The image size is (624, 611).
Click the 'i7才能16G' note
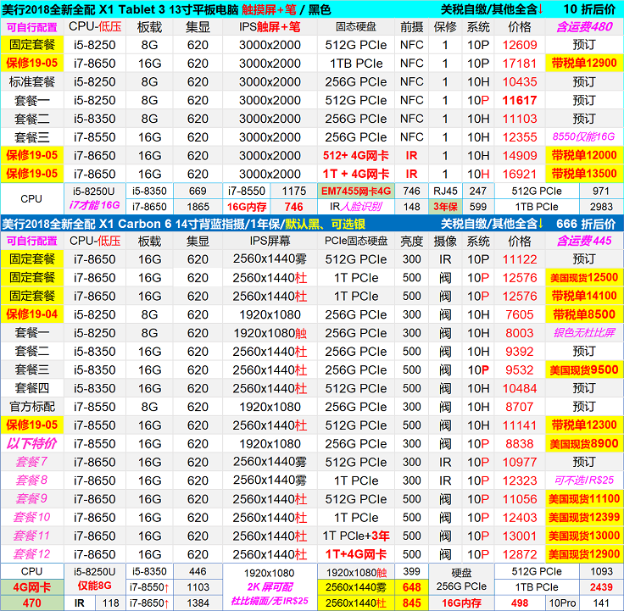click(94, 205)
